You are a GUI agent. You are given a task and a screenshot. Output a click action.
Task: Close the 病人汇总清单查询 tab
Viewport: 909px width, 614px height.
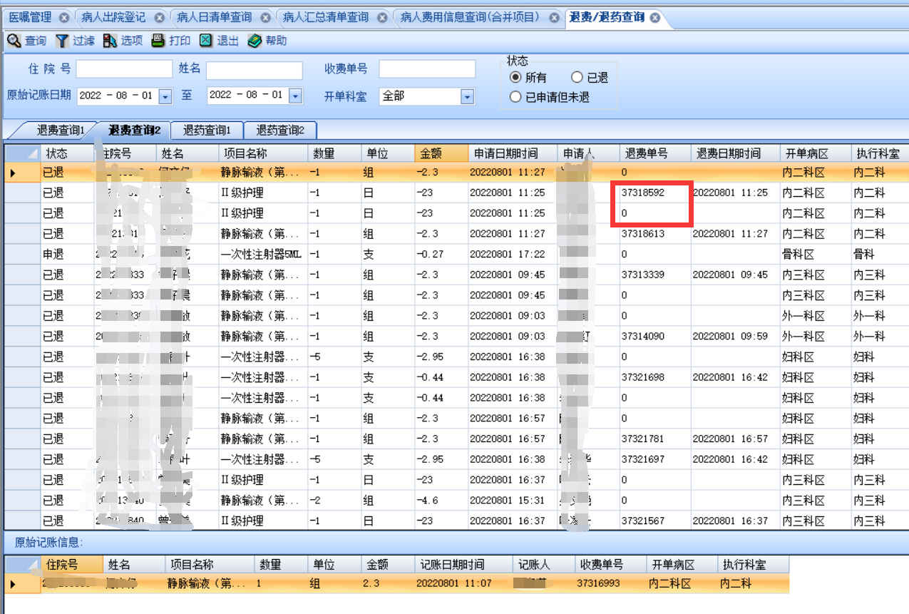(x=383, y=18)
